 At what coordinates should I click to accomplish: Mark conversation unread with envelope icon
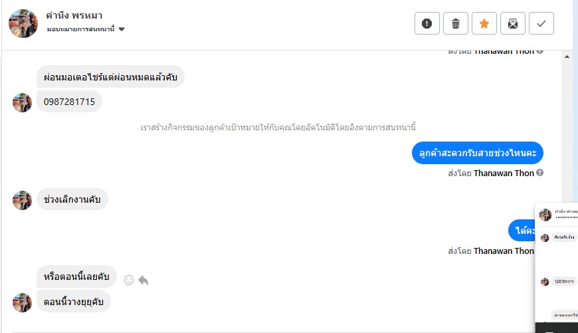pos(513,24)
